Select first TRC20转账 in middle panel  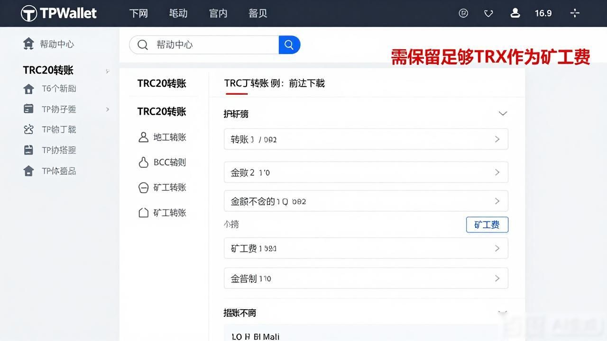pyautogui.click(x=162, y=83)
